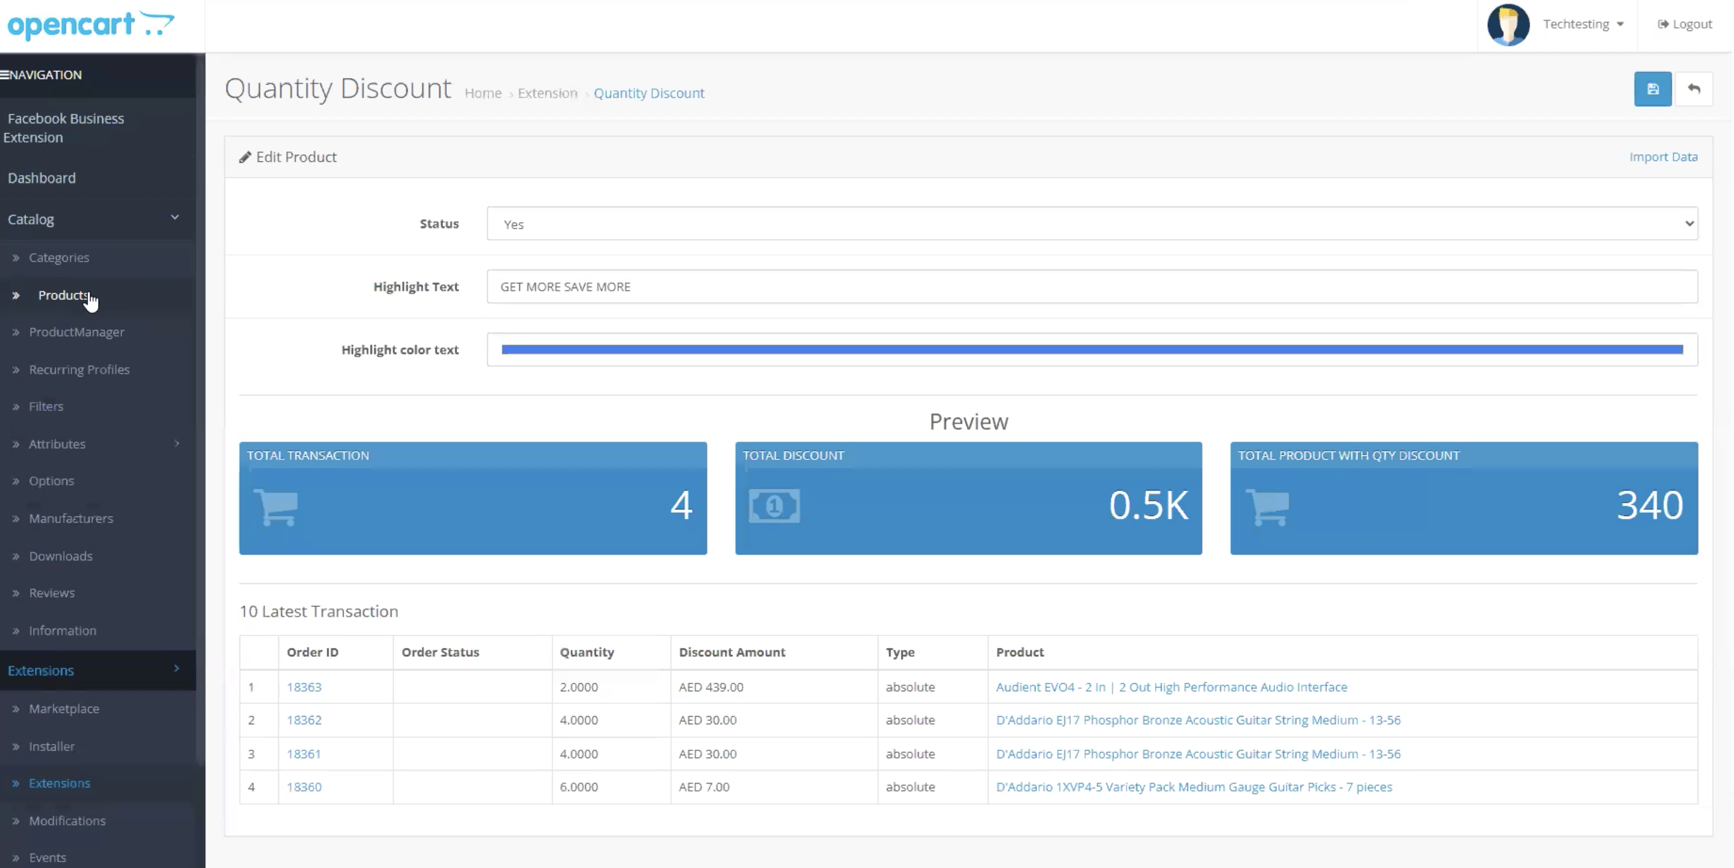Open the Status dropdown showing Yes

[x=1092, y=223]
